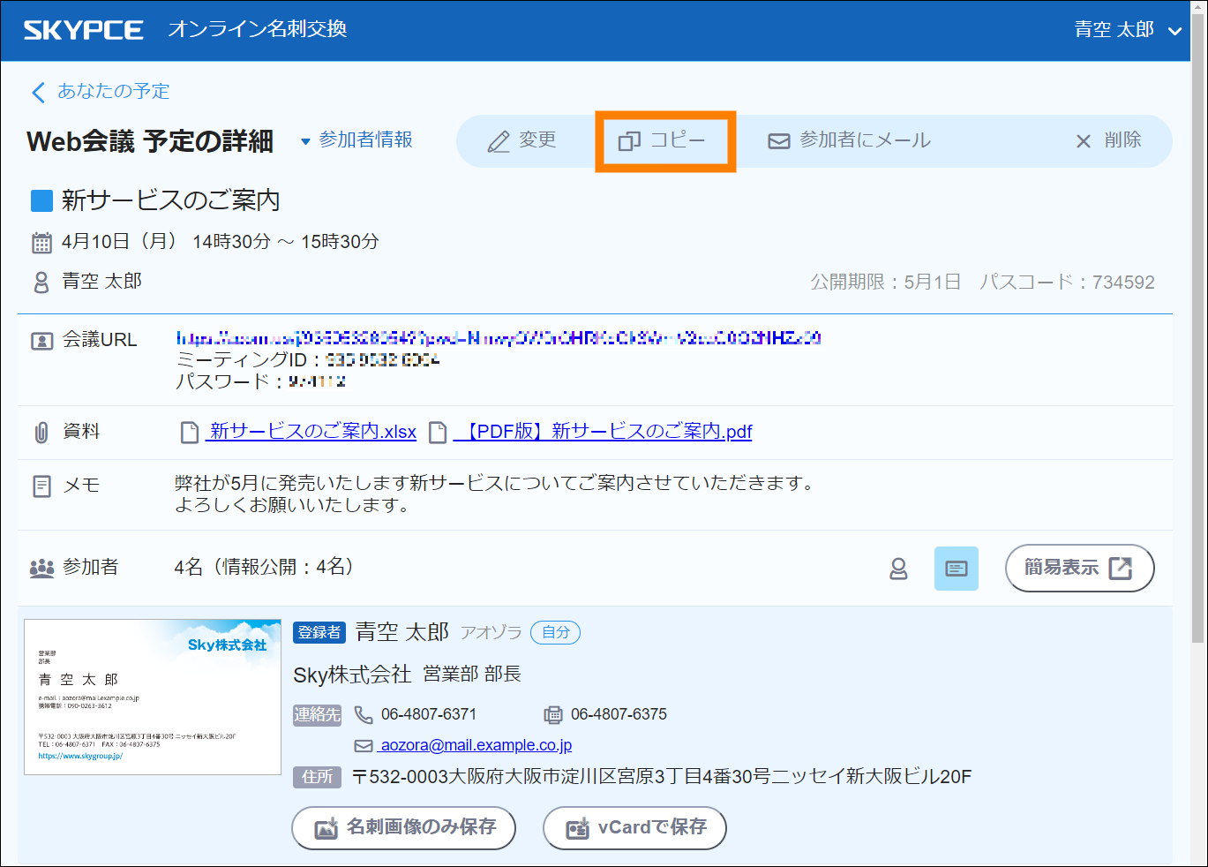Email aozora@mail.example.co.jp

(x=476, y=745)
